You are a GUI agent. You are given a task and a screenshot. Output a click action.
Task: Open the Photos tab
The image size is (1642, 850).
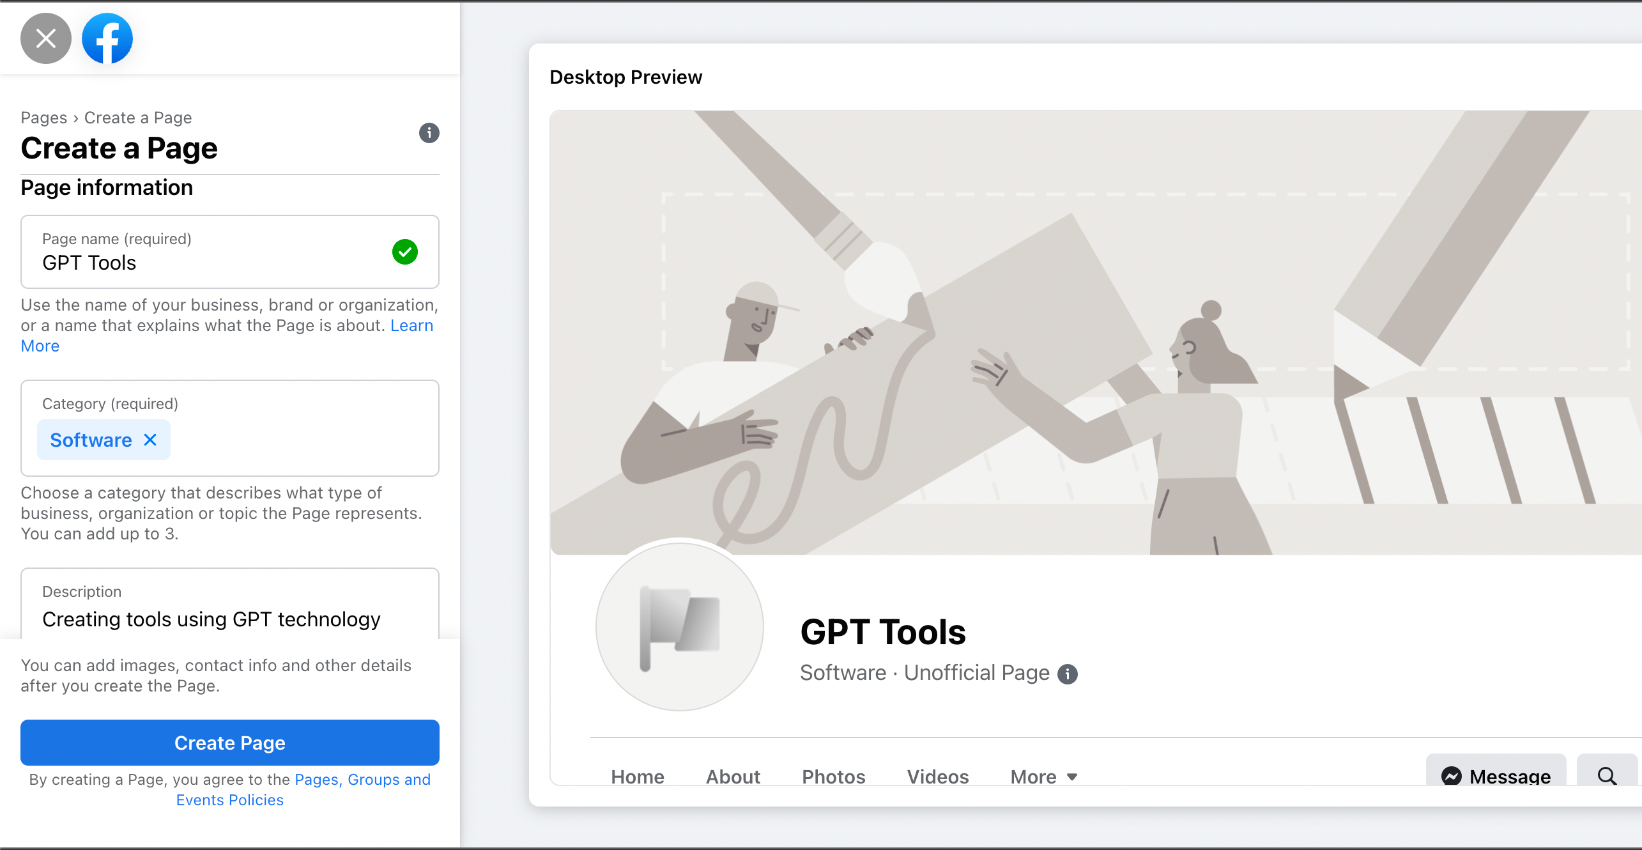click(x=833, y=777)
